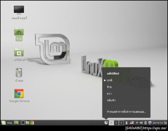168x131 pixels.
Task: Open the Trash (ถังขยะ) desktop icon
Action: coord(19,73)
